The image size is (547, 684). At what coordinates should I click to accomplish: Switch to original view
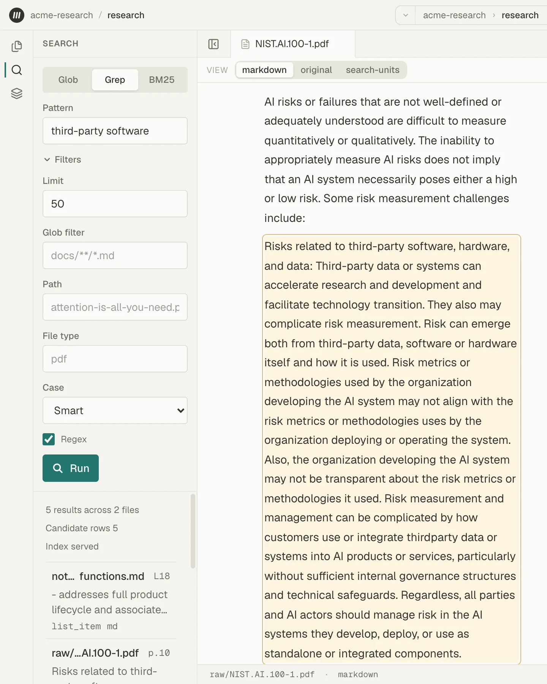316,70
